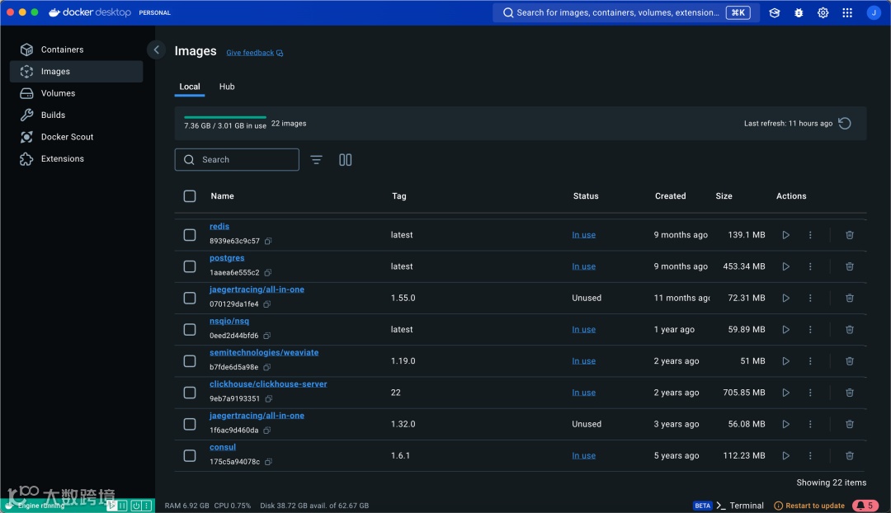Image resolution: width=891 pixels, height=513 pixels.
Task: Check the jaegertracing/all-in-one 1.55.0 checkbox
Action: point(190,298)
